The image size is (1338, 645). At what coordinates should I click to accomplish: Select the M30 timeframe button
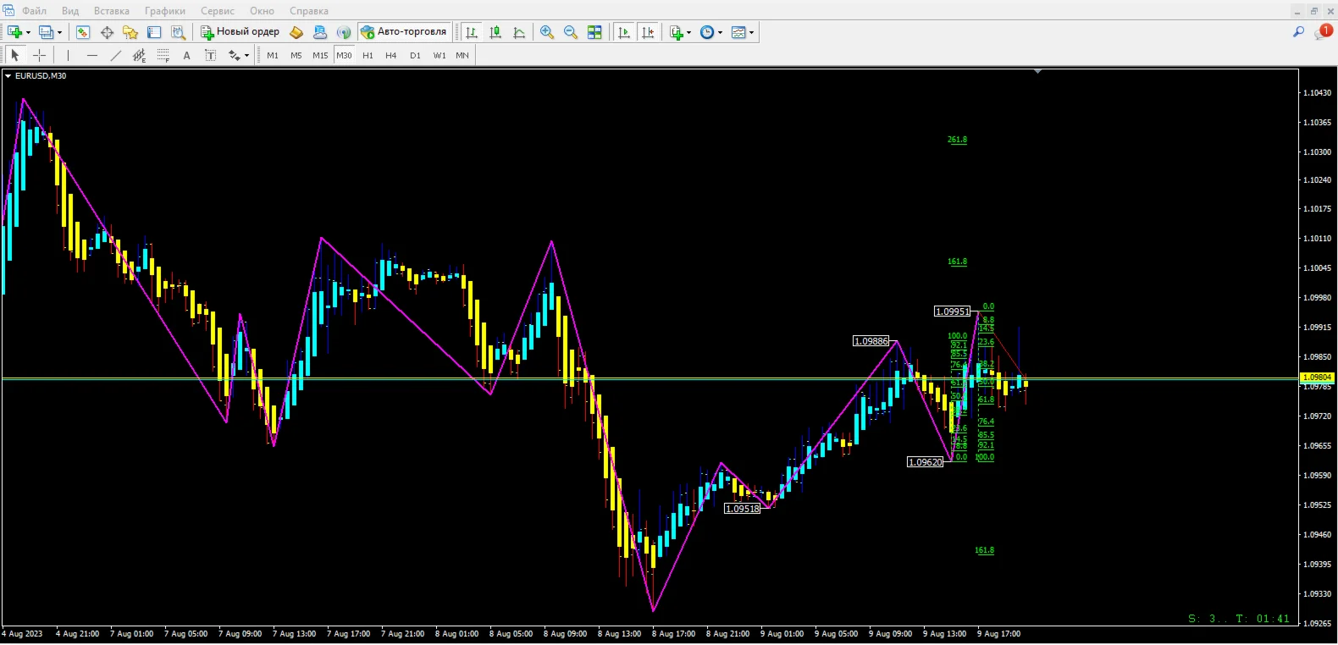click(x=344, y=55)
